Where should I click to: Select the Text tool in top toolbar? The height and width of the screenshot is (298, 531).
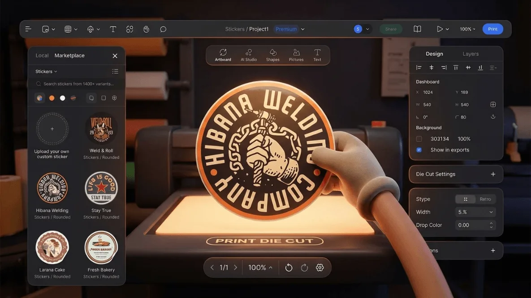click(113, 29)
